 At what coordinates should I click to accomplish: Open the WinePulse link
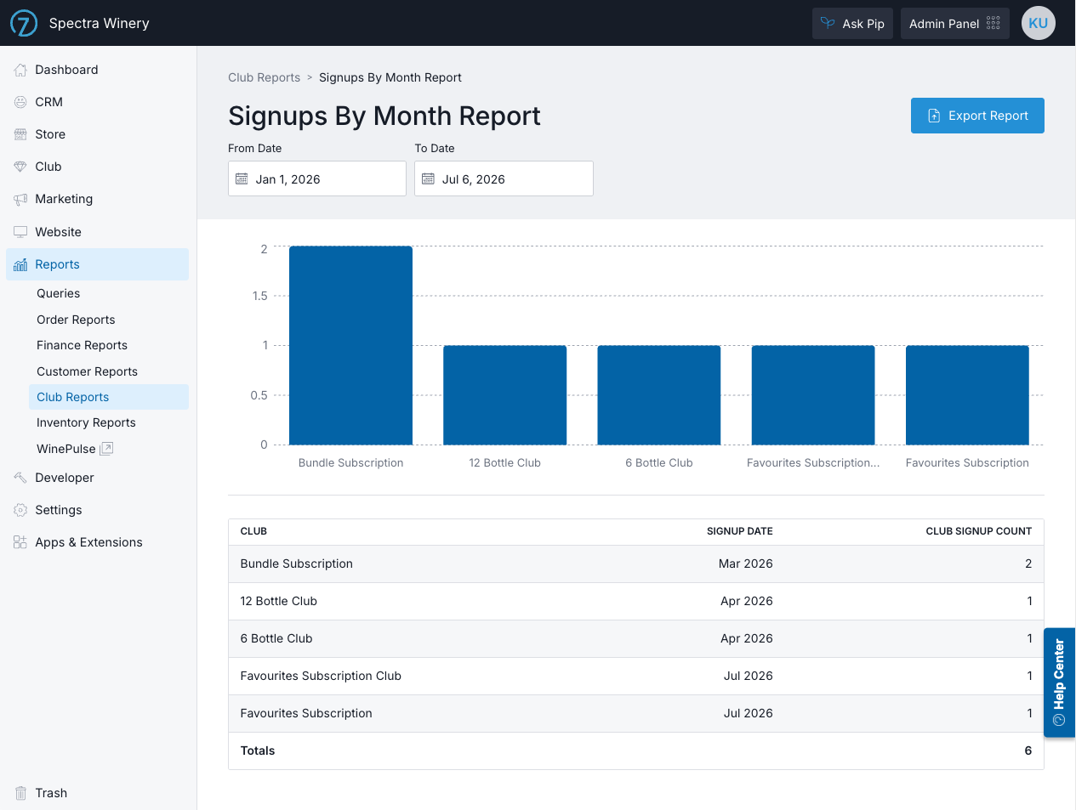tap(108, 449)
